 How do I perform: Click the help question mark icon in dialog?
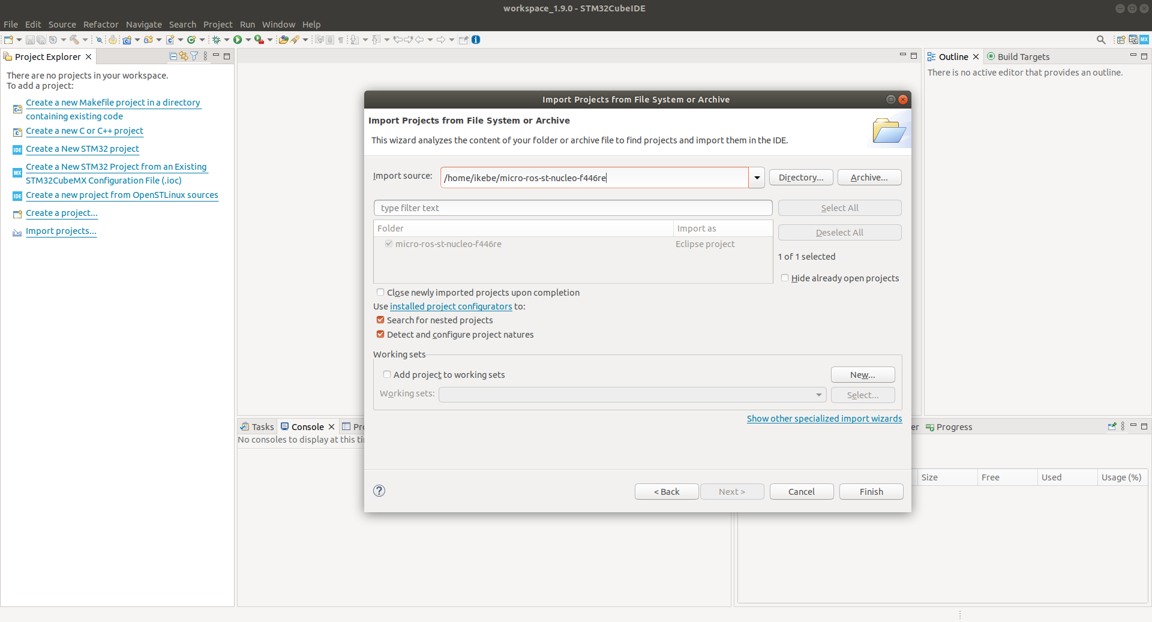pos(379,491)
